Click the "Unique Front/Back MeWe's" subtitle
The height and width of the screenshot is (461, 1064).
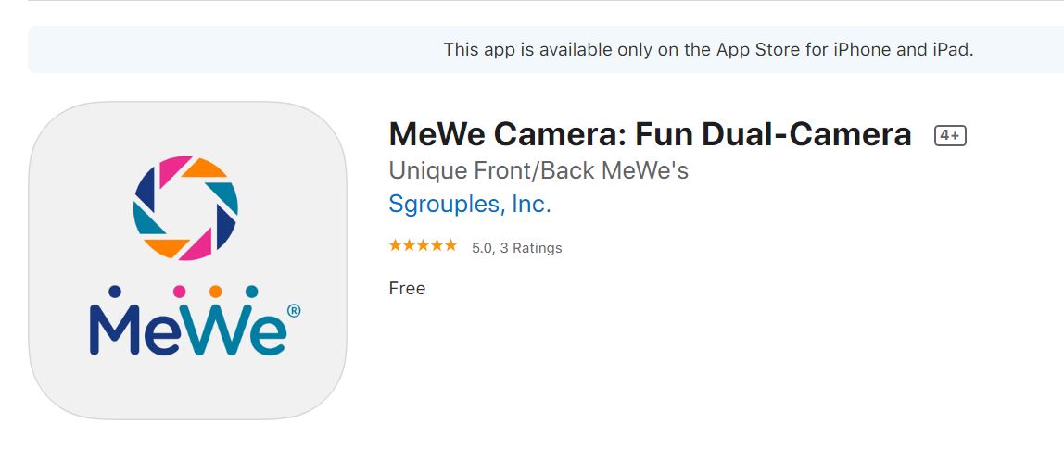pos(538,170)
